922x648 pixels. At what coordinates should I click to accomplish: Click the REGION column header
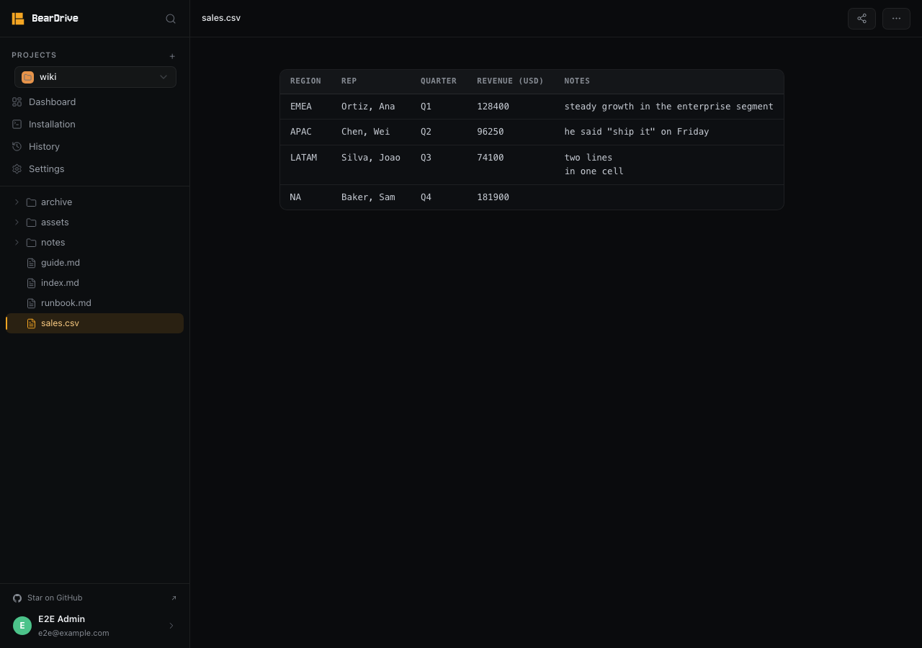click(x=305, y=81)
